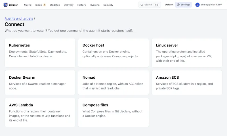227x136 pixels.
Task: Click the Goliash brand name
Action: pos(14,5)
